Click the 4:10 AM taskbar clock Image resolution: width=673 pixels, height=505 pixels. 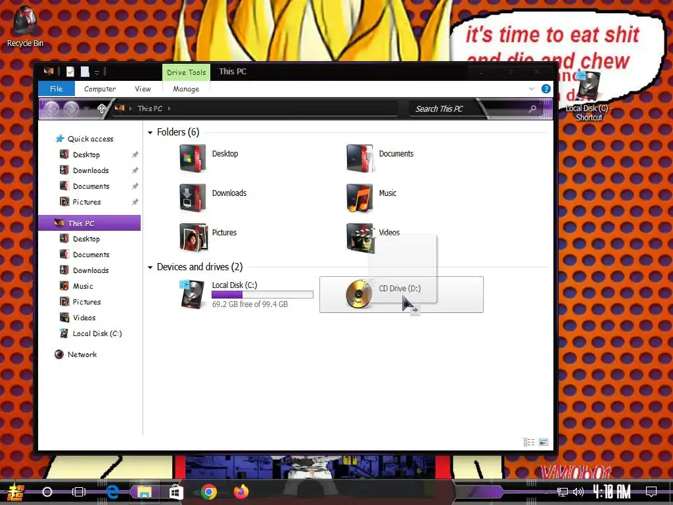[612, 492]
